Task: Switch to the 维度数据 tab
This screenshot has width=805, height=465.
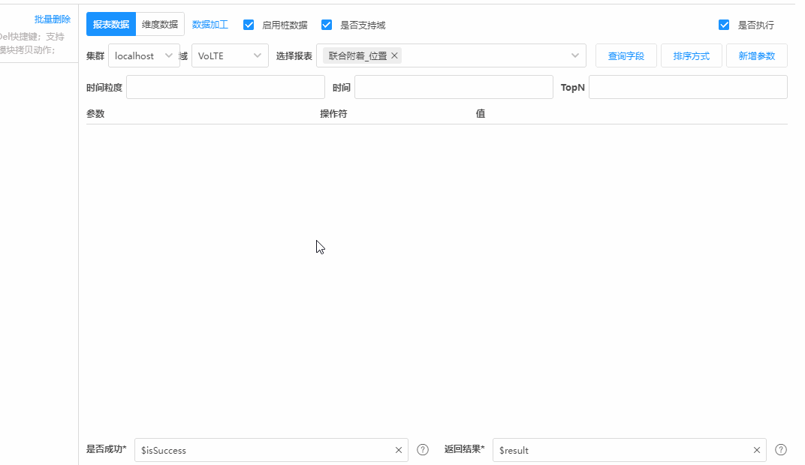Action: [160, 24]
